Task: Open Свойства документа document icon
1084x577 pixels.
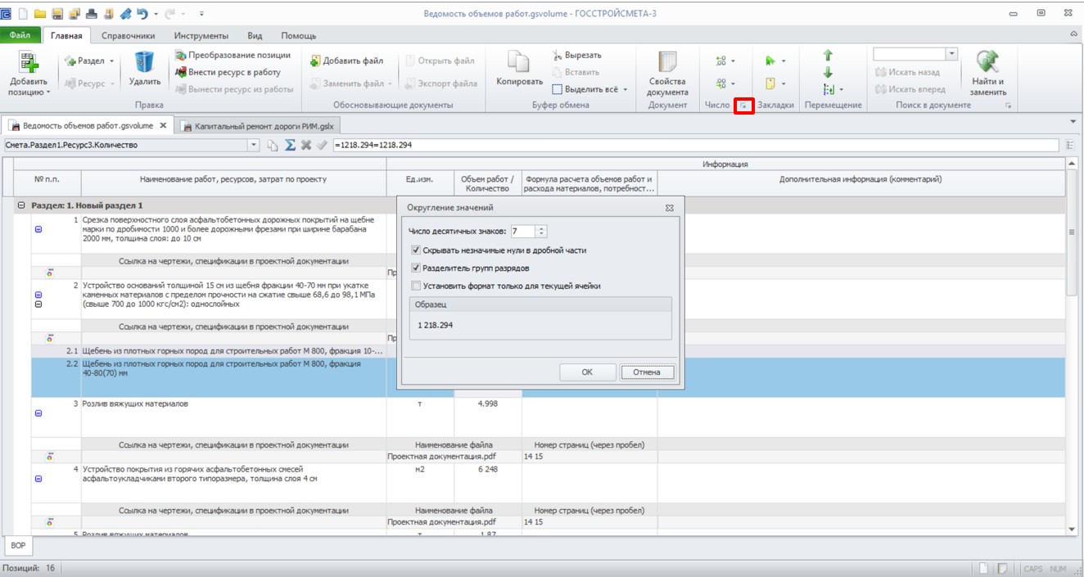Action: pyautogui.click(x=667, y=63)
